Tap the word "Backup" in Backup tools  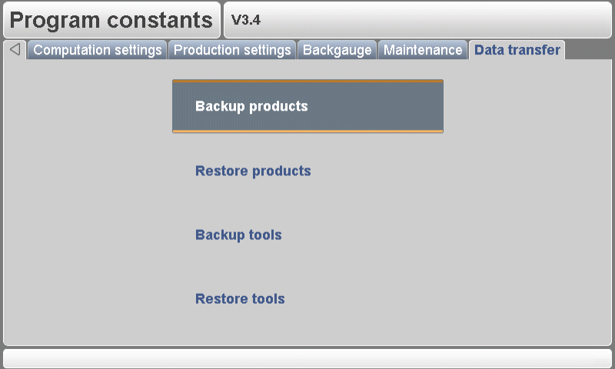click(x=215, y=235)
